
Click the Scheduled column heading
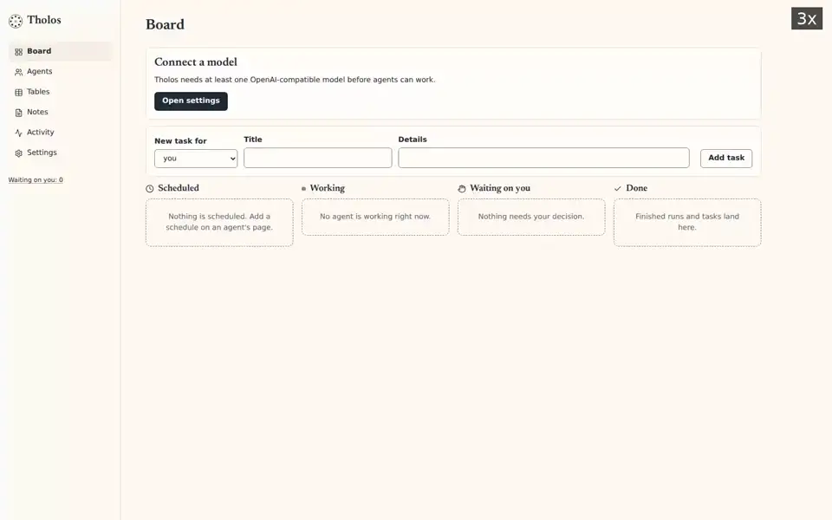(x=179, y=188)
